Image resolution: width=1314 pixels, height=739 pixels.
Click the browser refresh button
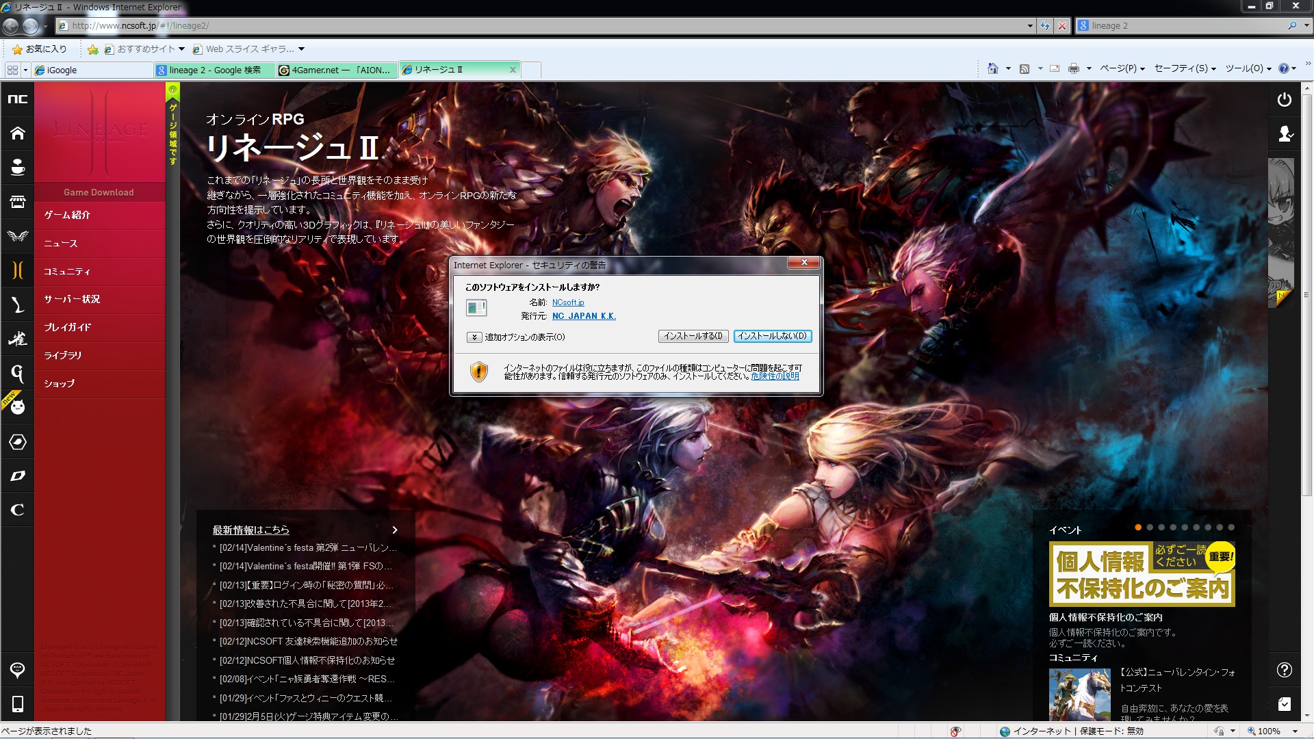[x=1045, y=26]
